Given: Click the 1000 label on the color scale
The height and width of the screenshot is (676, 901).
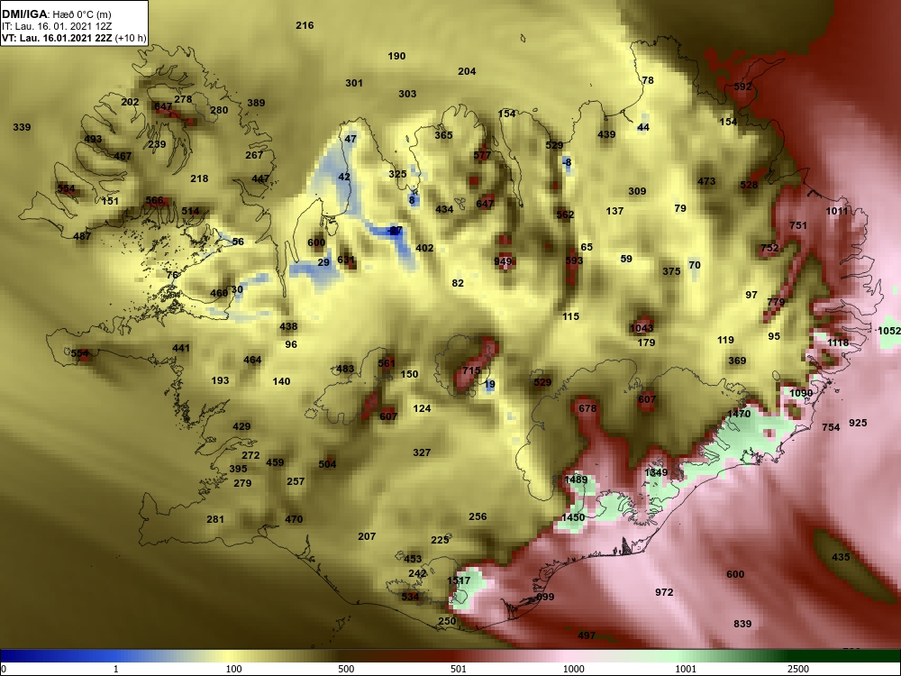Looking at the screenshot, I should (x=573, y=669).
